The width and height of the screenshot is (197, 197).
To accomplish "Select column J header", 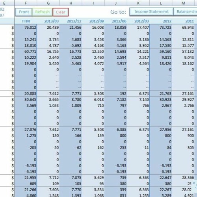I will (x=116, y=3).
